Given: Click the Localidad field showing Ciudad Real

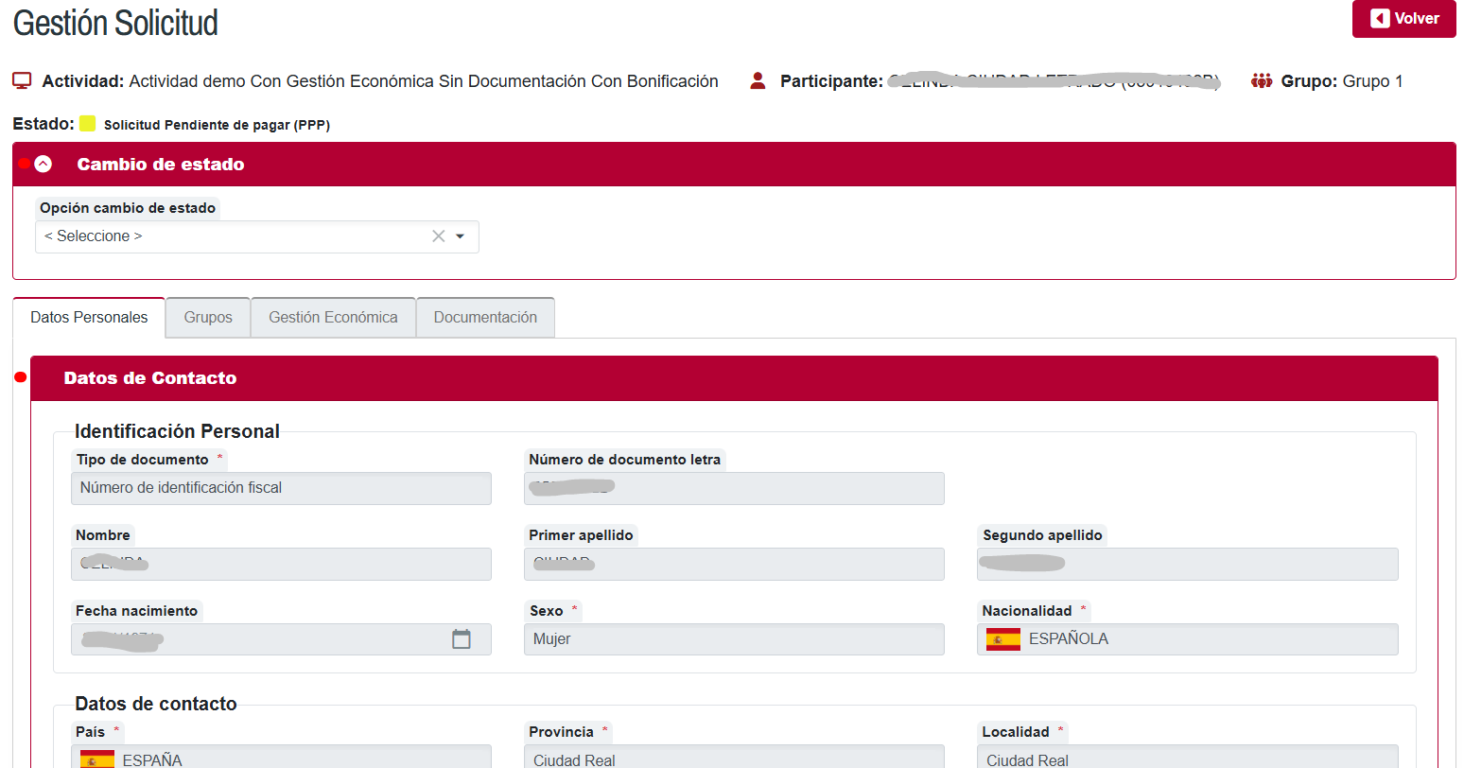Looking at the screenshot, I should coord(1188,757).
